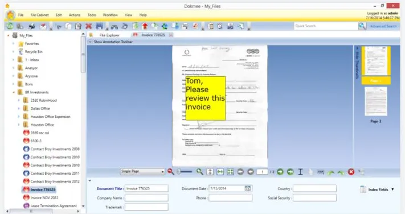Viewport: 405px width, 214px height.
Task: Click the binoculars search icon in the toolbar
Action: [114, 26]
